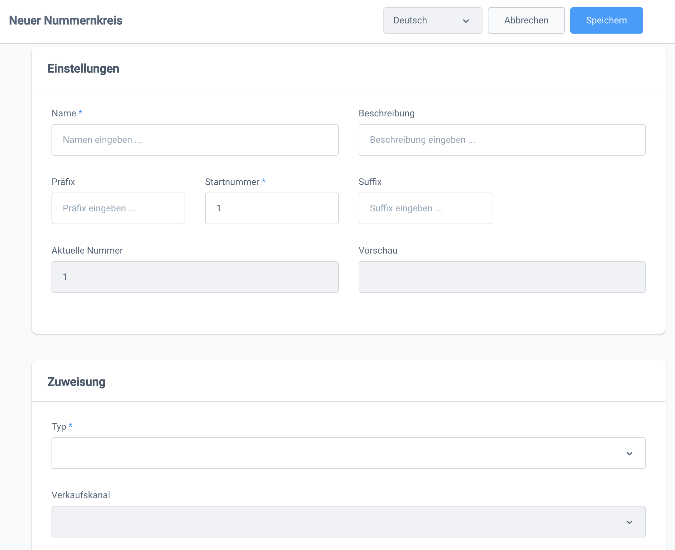This screenshot has width=675, height=550.
Task: Click the empty Vorschau preview field
Action: pos(502,277)
